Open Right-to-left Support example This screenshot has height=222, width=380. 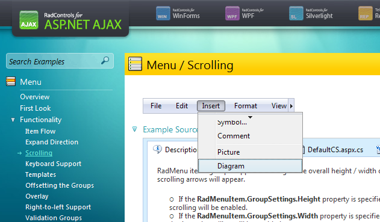(x=58, y=207)
